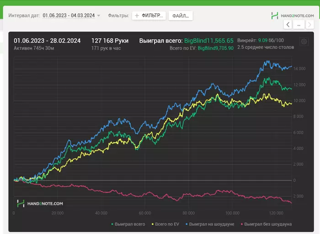Click the plus icon in ФИЛЬТР button
This screenshot has width=320, height=234.
coord(137,16)
